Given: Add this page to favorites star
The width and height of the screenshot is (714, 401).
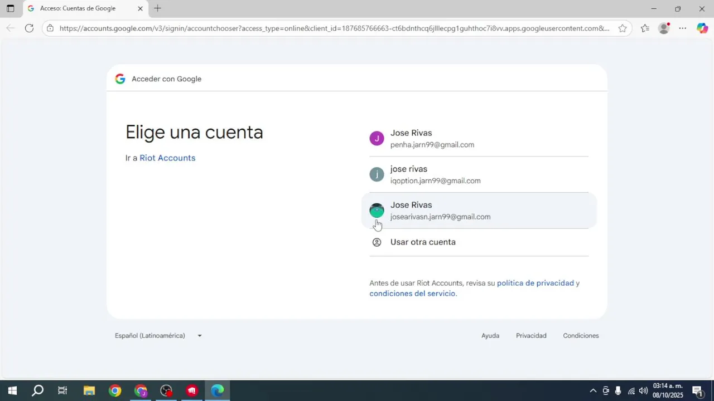Looking at the screenshot, I should 623,28.
